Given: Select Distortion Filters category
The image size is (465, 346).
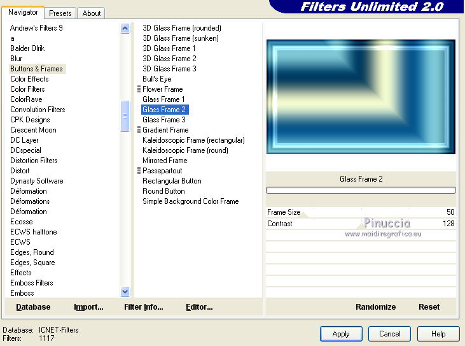Looking at the screenshot, I should click(34, 161).
